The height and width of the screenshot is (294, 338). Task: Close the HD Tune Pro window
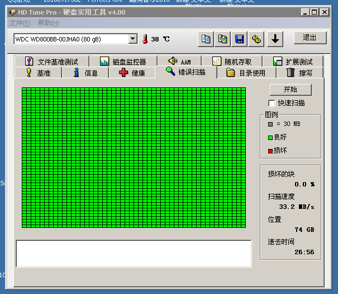[325, 12]
